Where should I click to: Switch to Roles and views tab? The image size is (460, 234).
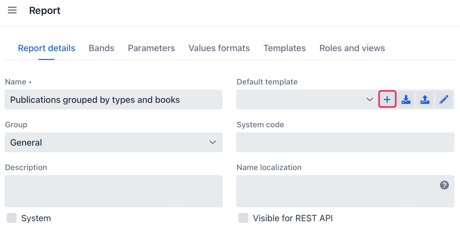pos(352,48)
